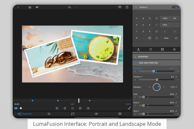
Task: Move cursor left with keypad arrow
Action: (x=165, y=32)
